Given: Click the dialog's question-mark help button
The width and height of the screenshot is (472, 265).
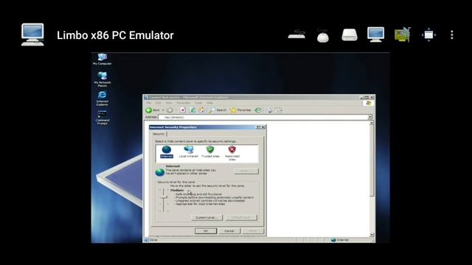Looking at the screenshot, I should click(x=258, y=127).
